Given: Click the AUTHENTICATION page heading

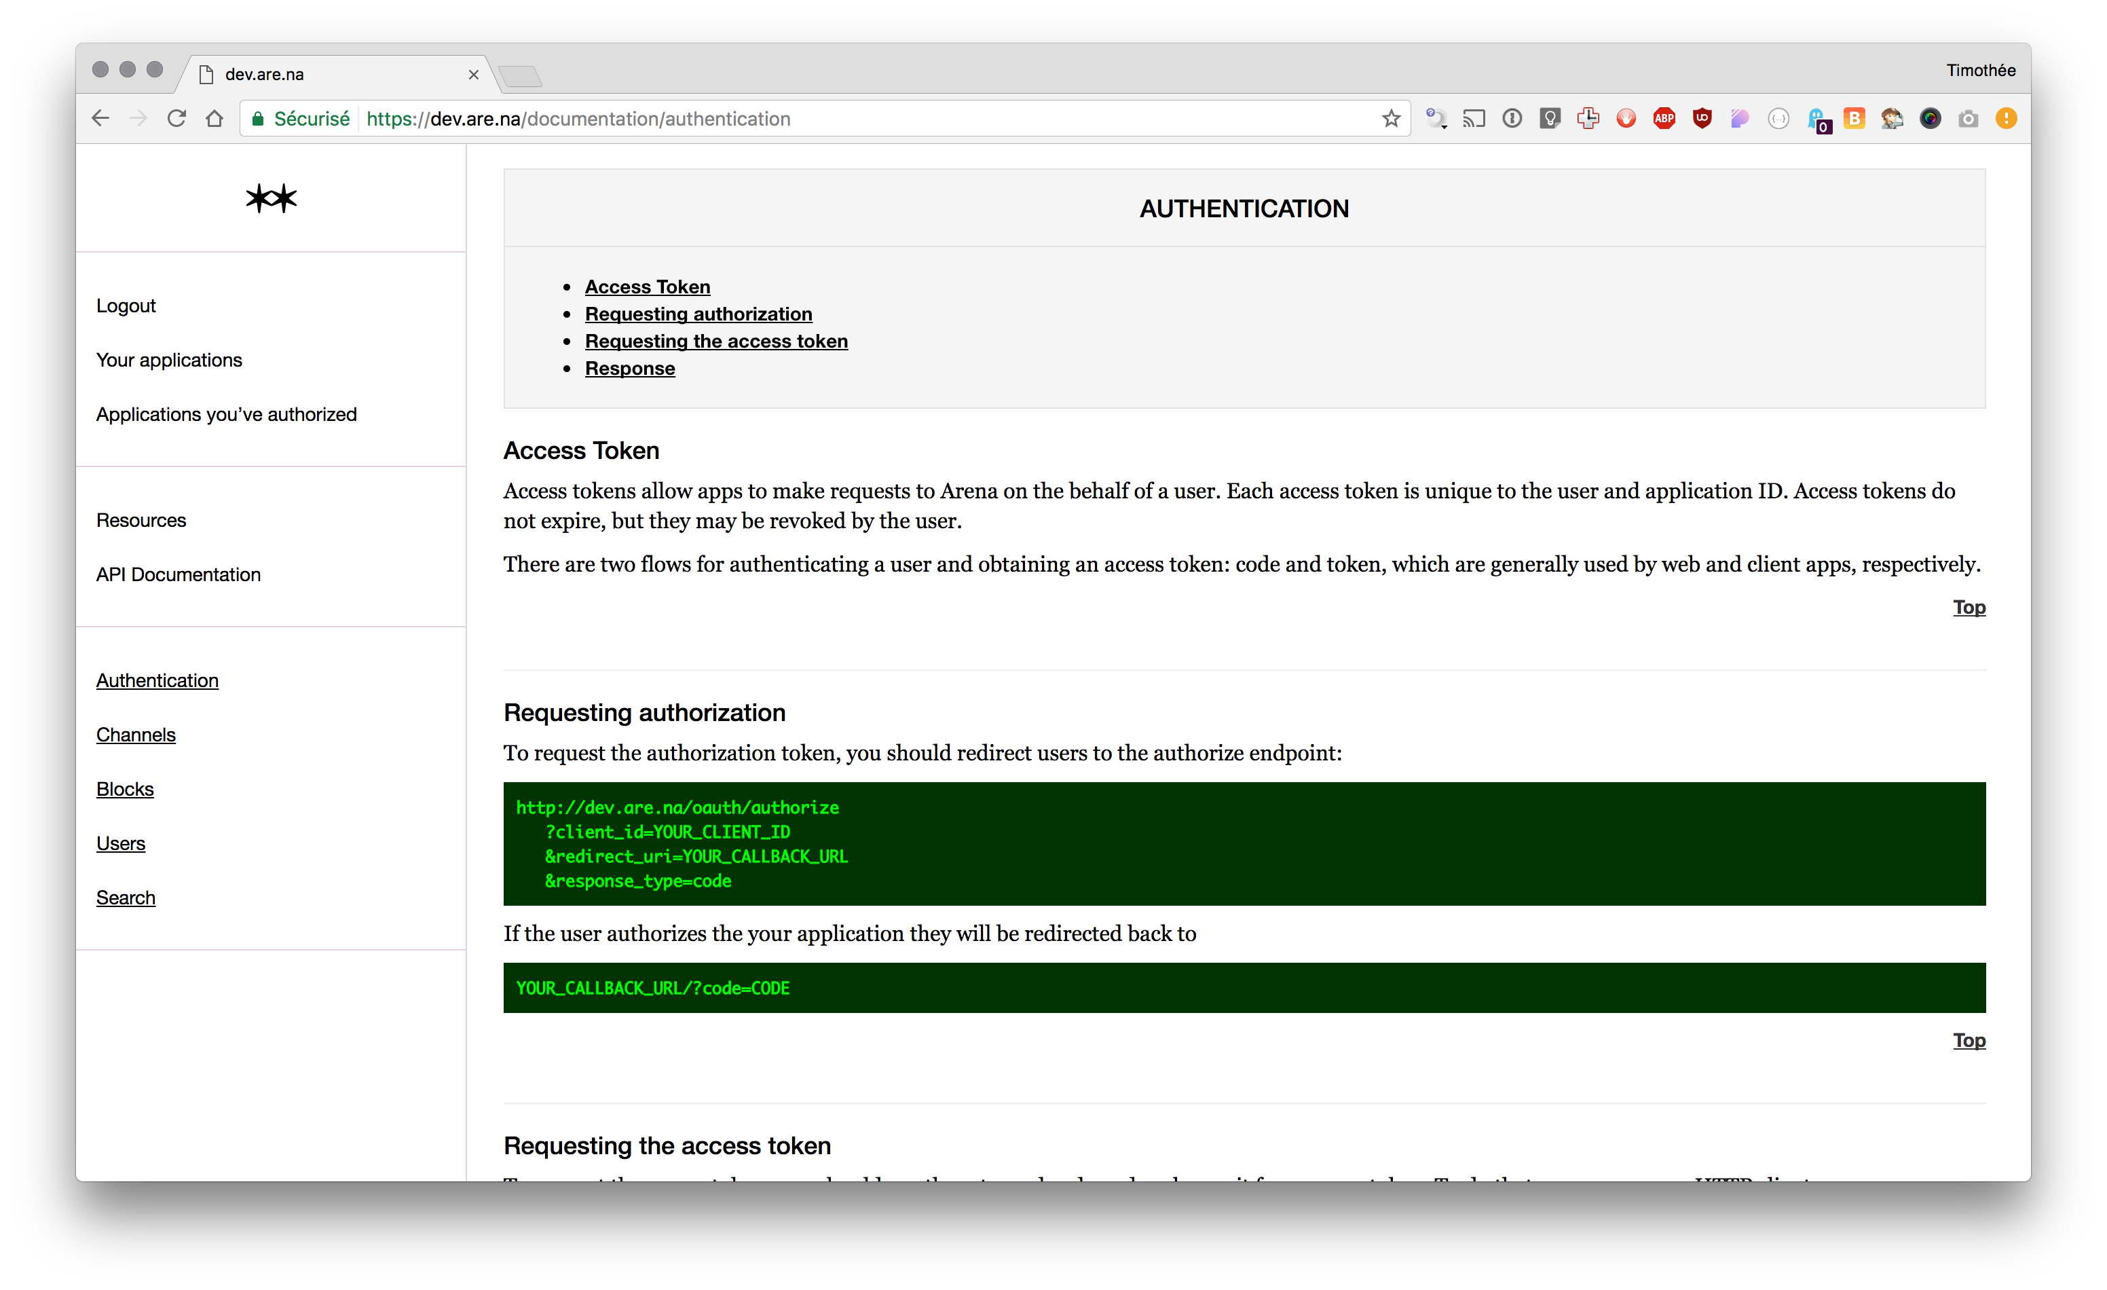Looking at the screenshot, I should 1244,208.
